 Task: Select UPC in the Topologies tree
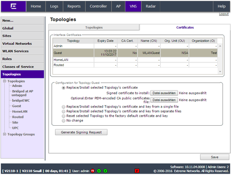coord(16,128)
